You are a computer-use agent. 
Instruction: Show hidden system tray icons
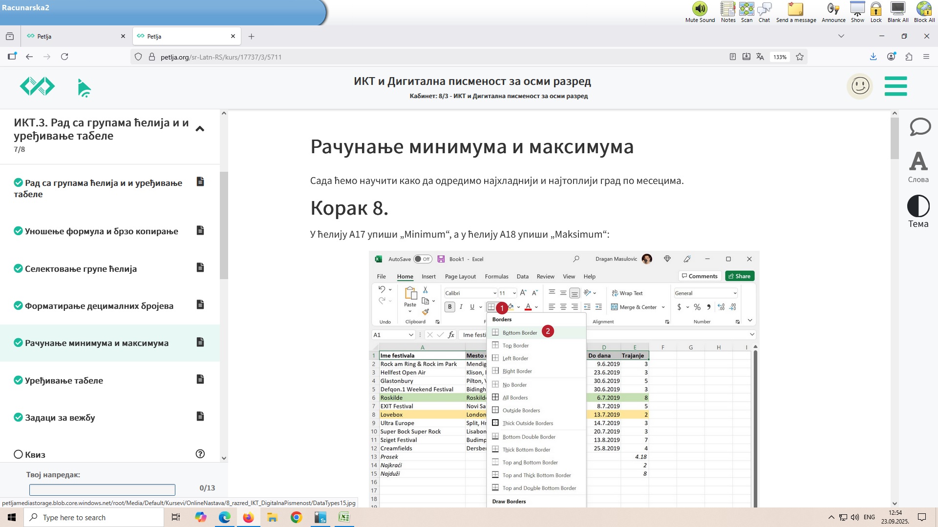(x=831, y=517)
